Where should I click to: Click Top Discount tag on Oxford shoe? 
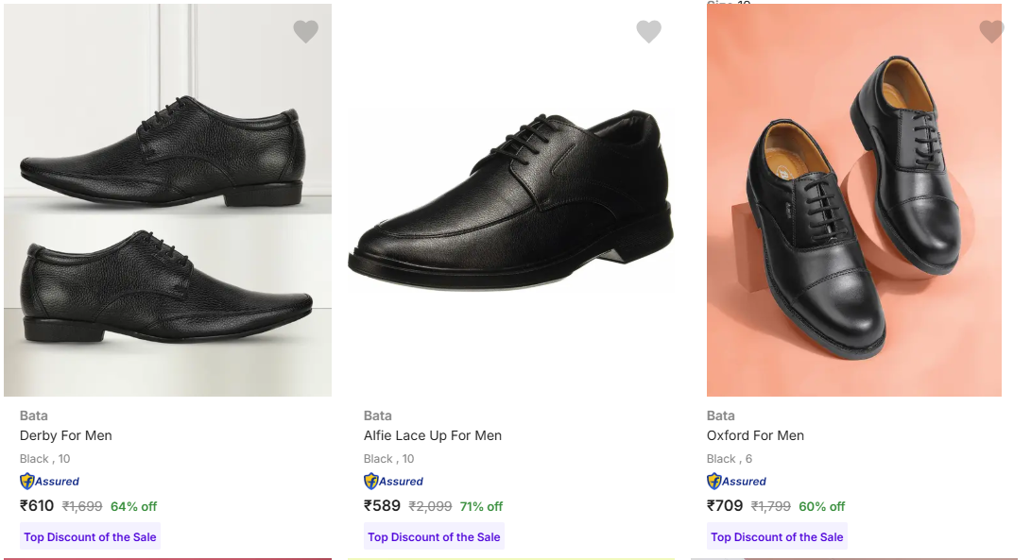coord(777,536)
